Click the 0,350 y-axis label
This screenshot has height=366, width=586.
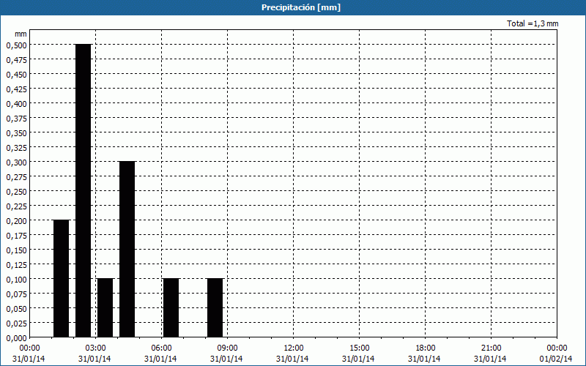pos(16,133)
